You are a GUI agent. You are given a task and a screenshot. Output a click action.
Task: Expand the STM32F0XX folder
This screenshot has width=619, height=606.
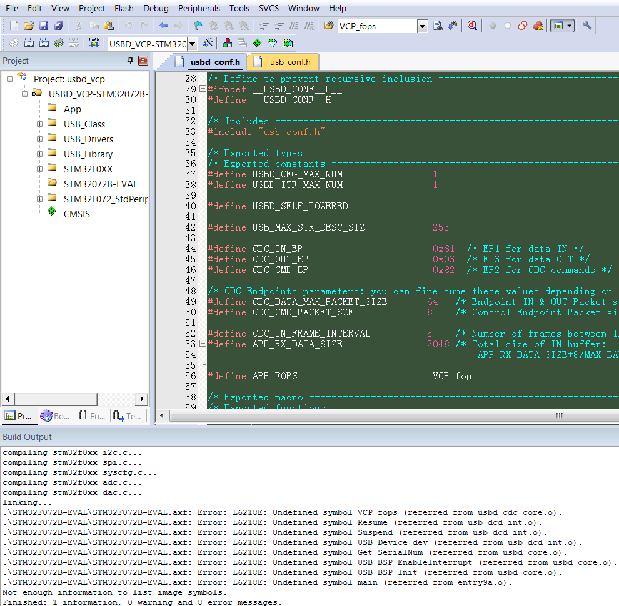click(x=39, y=169)
